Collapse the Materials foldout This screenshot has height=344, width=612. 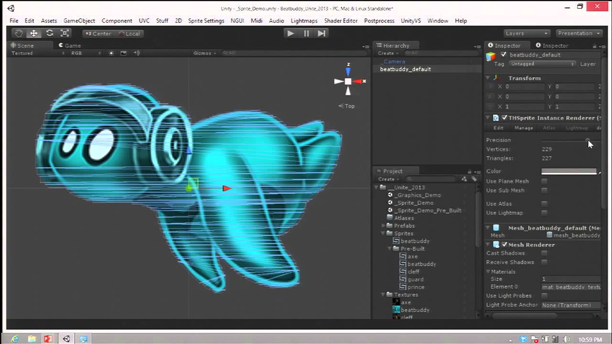[x=488, y=271]
